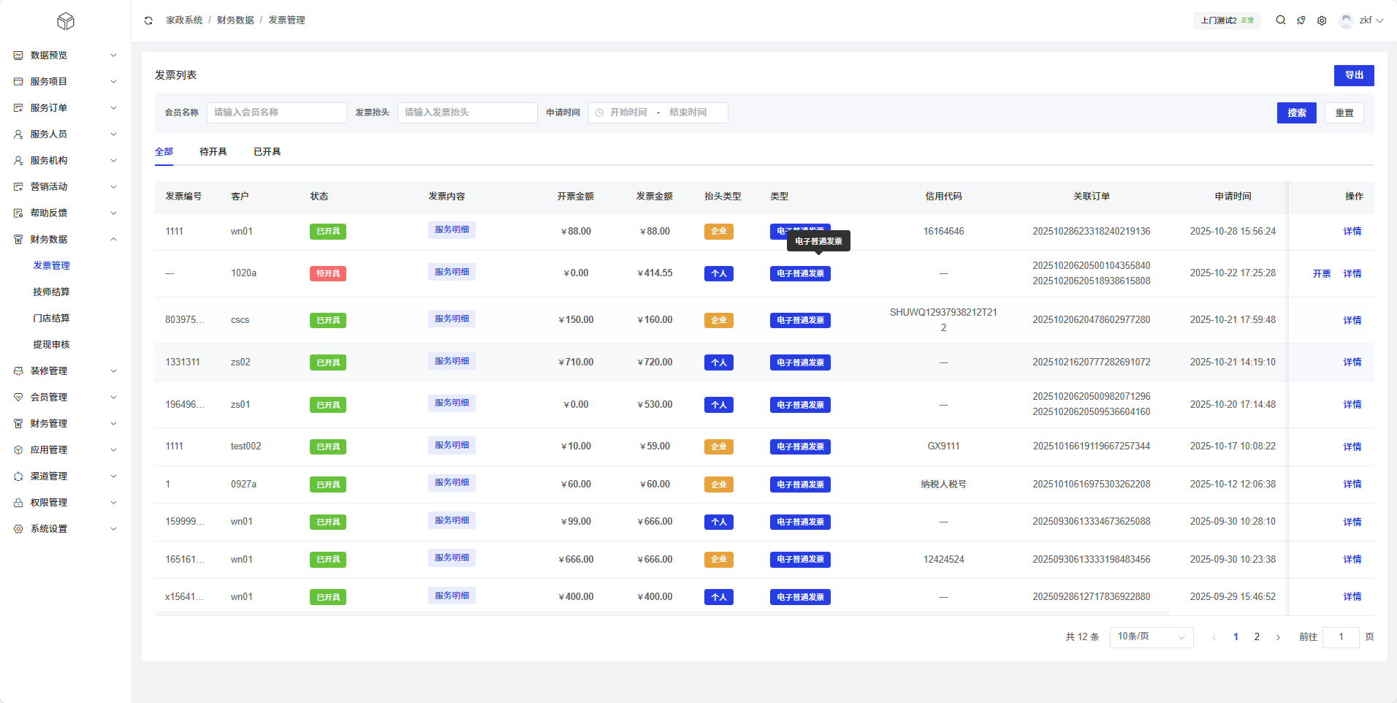Click the 搜索 button

coord(1296,113)
